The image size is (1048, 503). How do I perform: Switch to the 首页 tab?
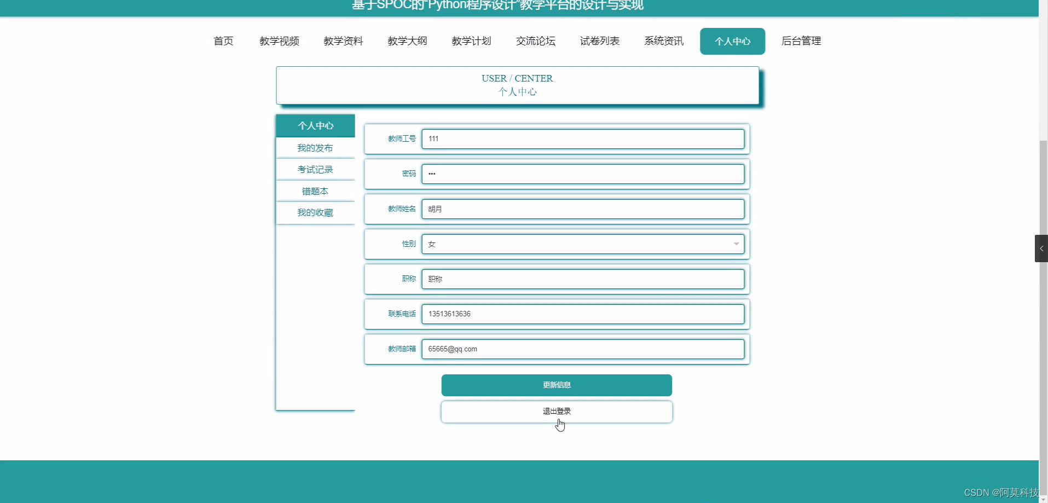pos(222,41)
